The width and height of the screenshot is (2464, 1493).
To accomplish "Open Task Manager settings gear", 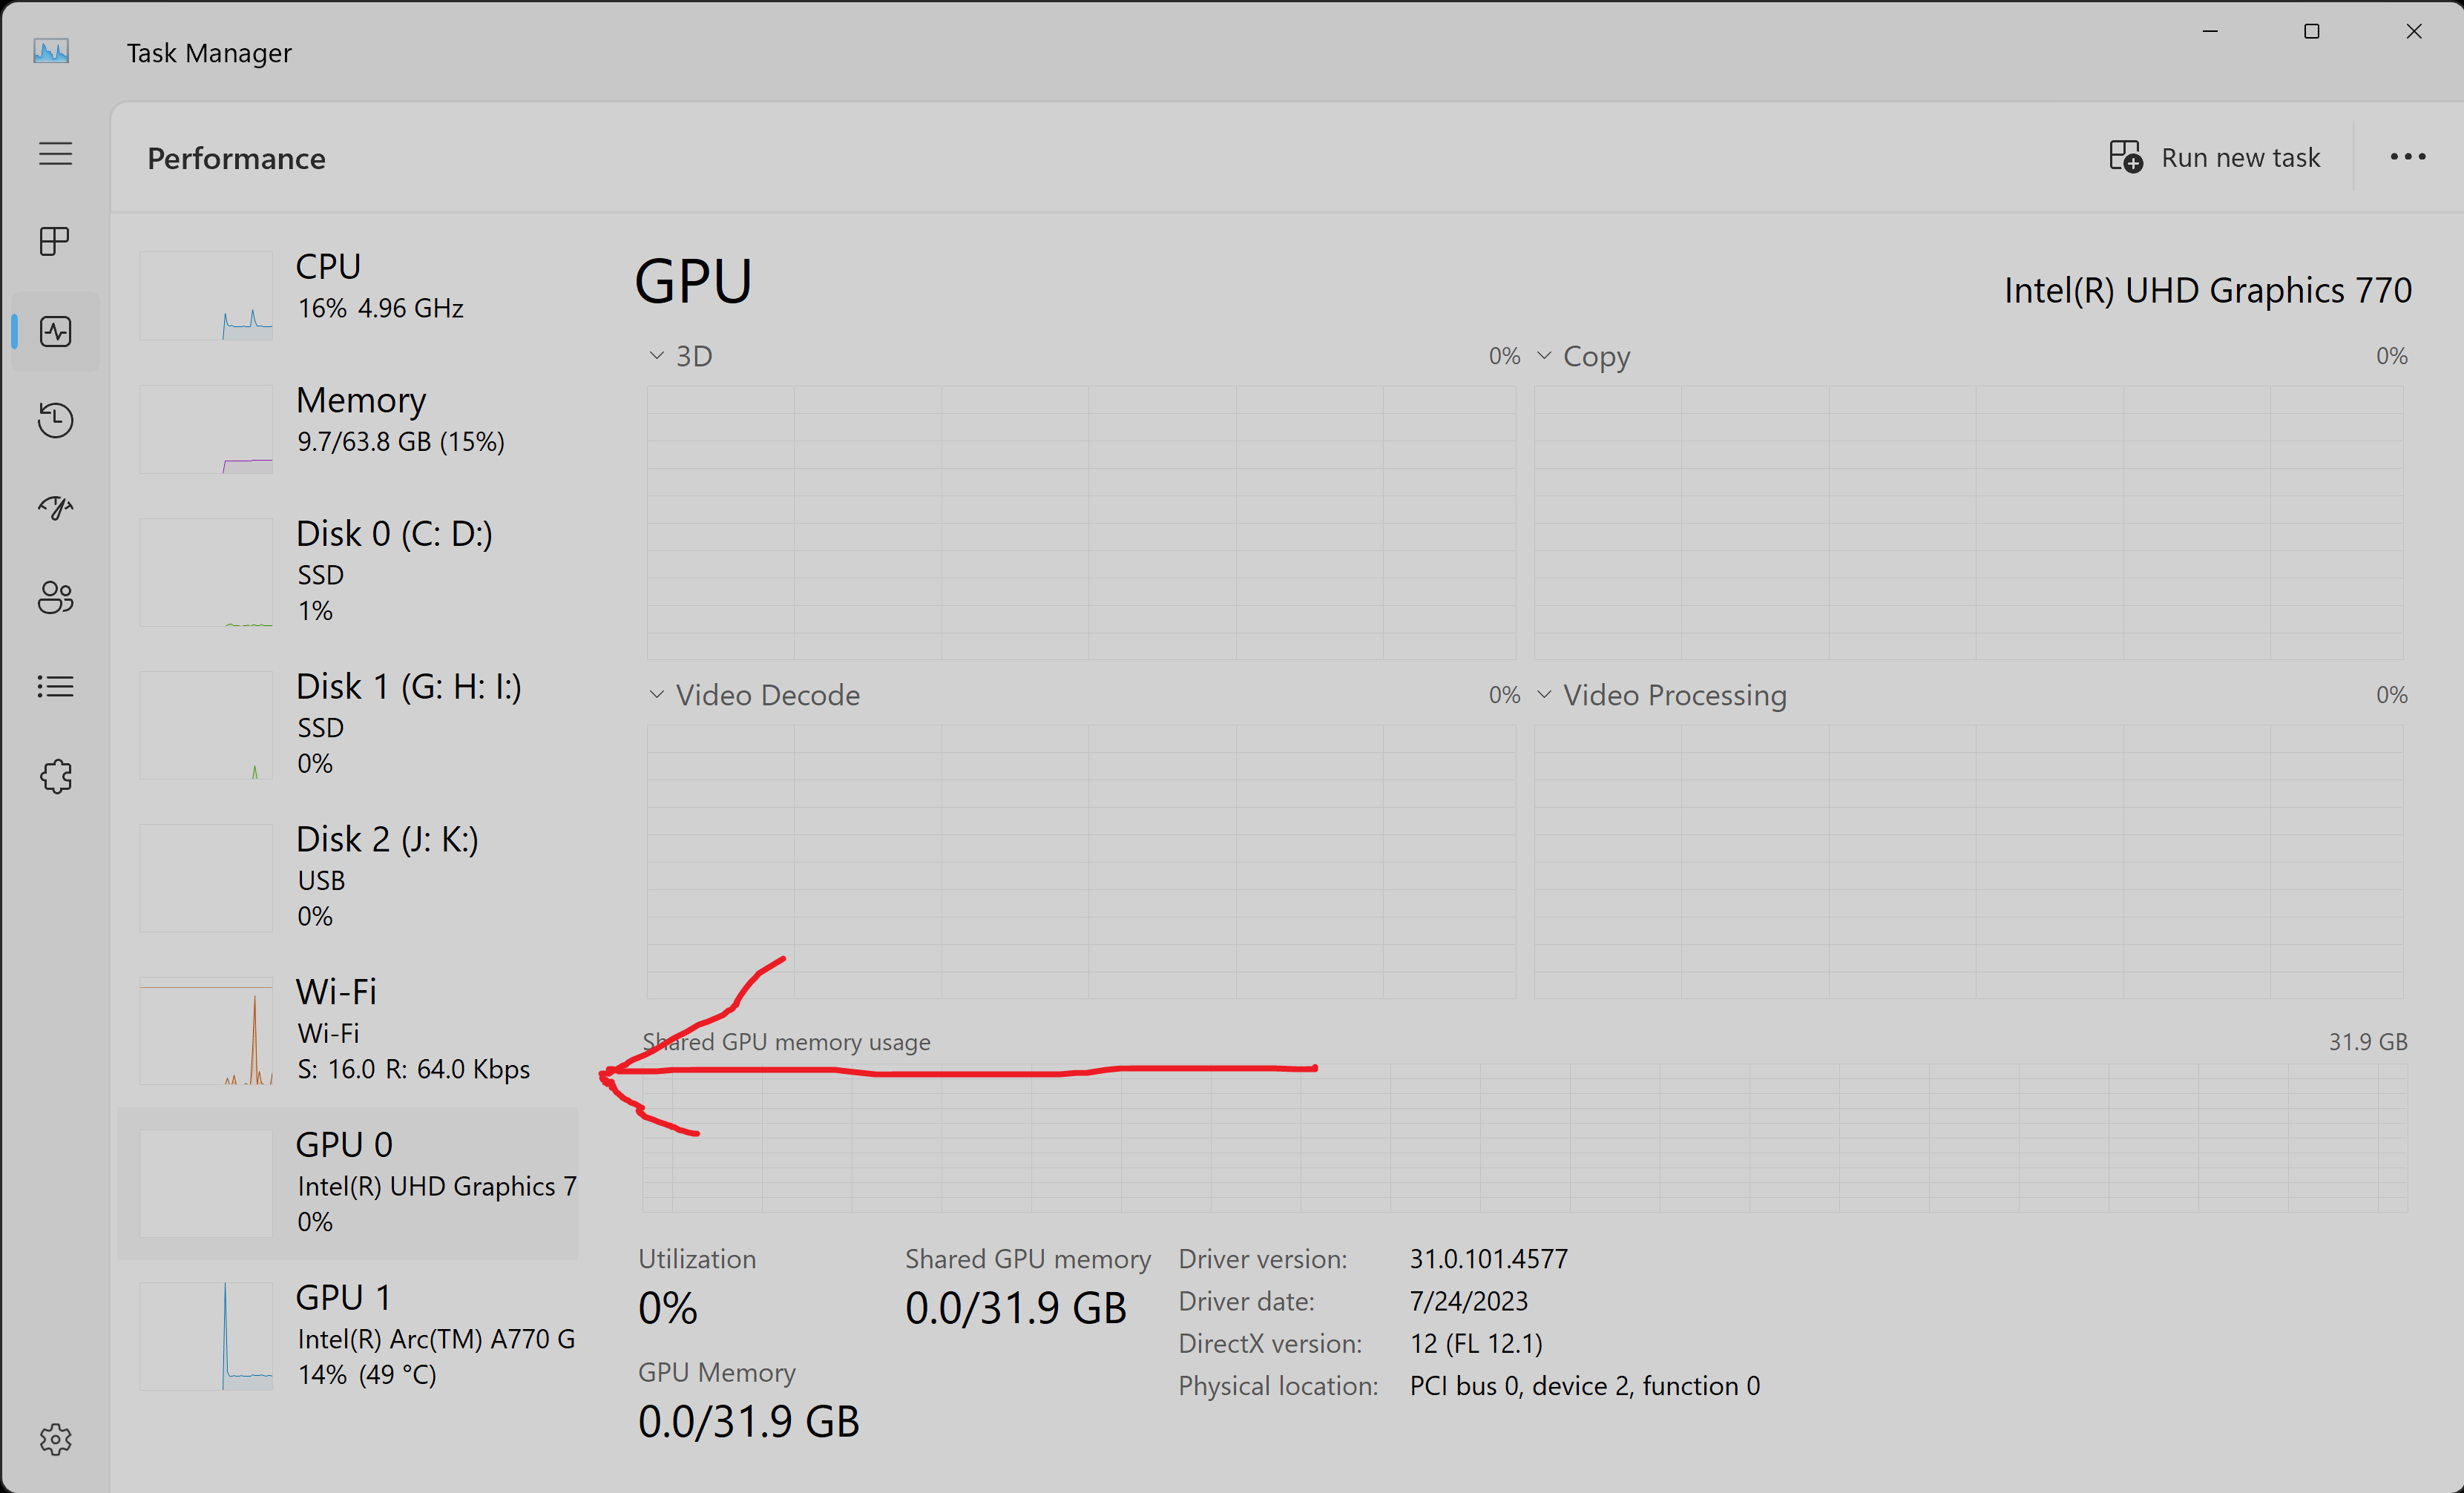I will pyautogui.click(x=55, y=1439).
